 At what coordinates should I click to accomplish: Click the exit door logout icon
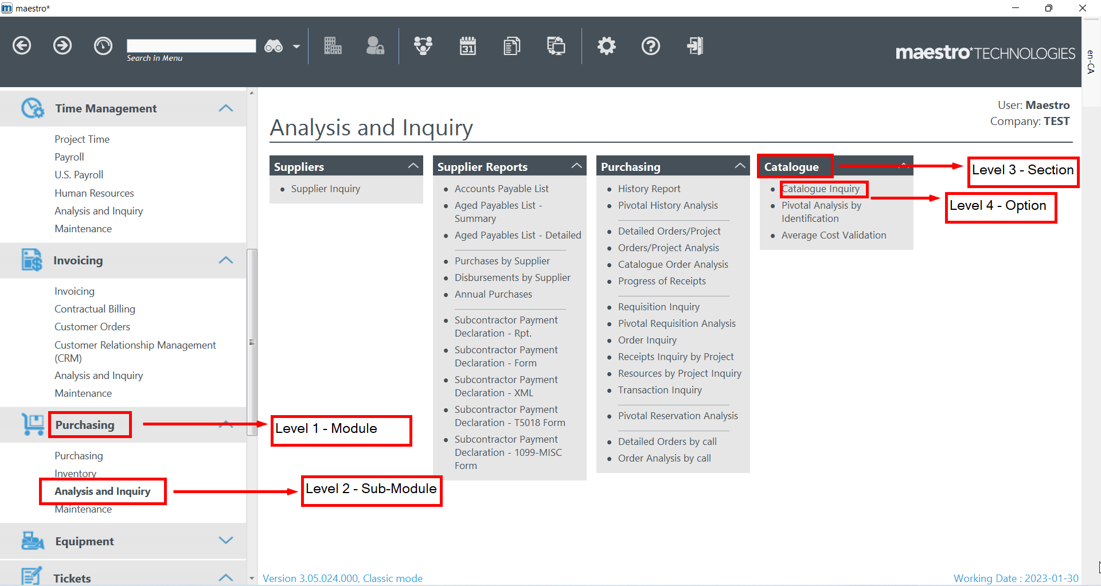(695, 46)
